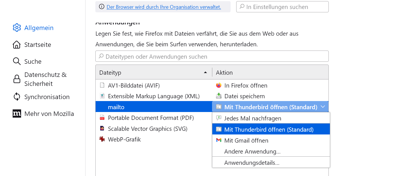Click the Synchronisation arrows icon
The width and height of the screenshot is (401, 176).
17,97
